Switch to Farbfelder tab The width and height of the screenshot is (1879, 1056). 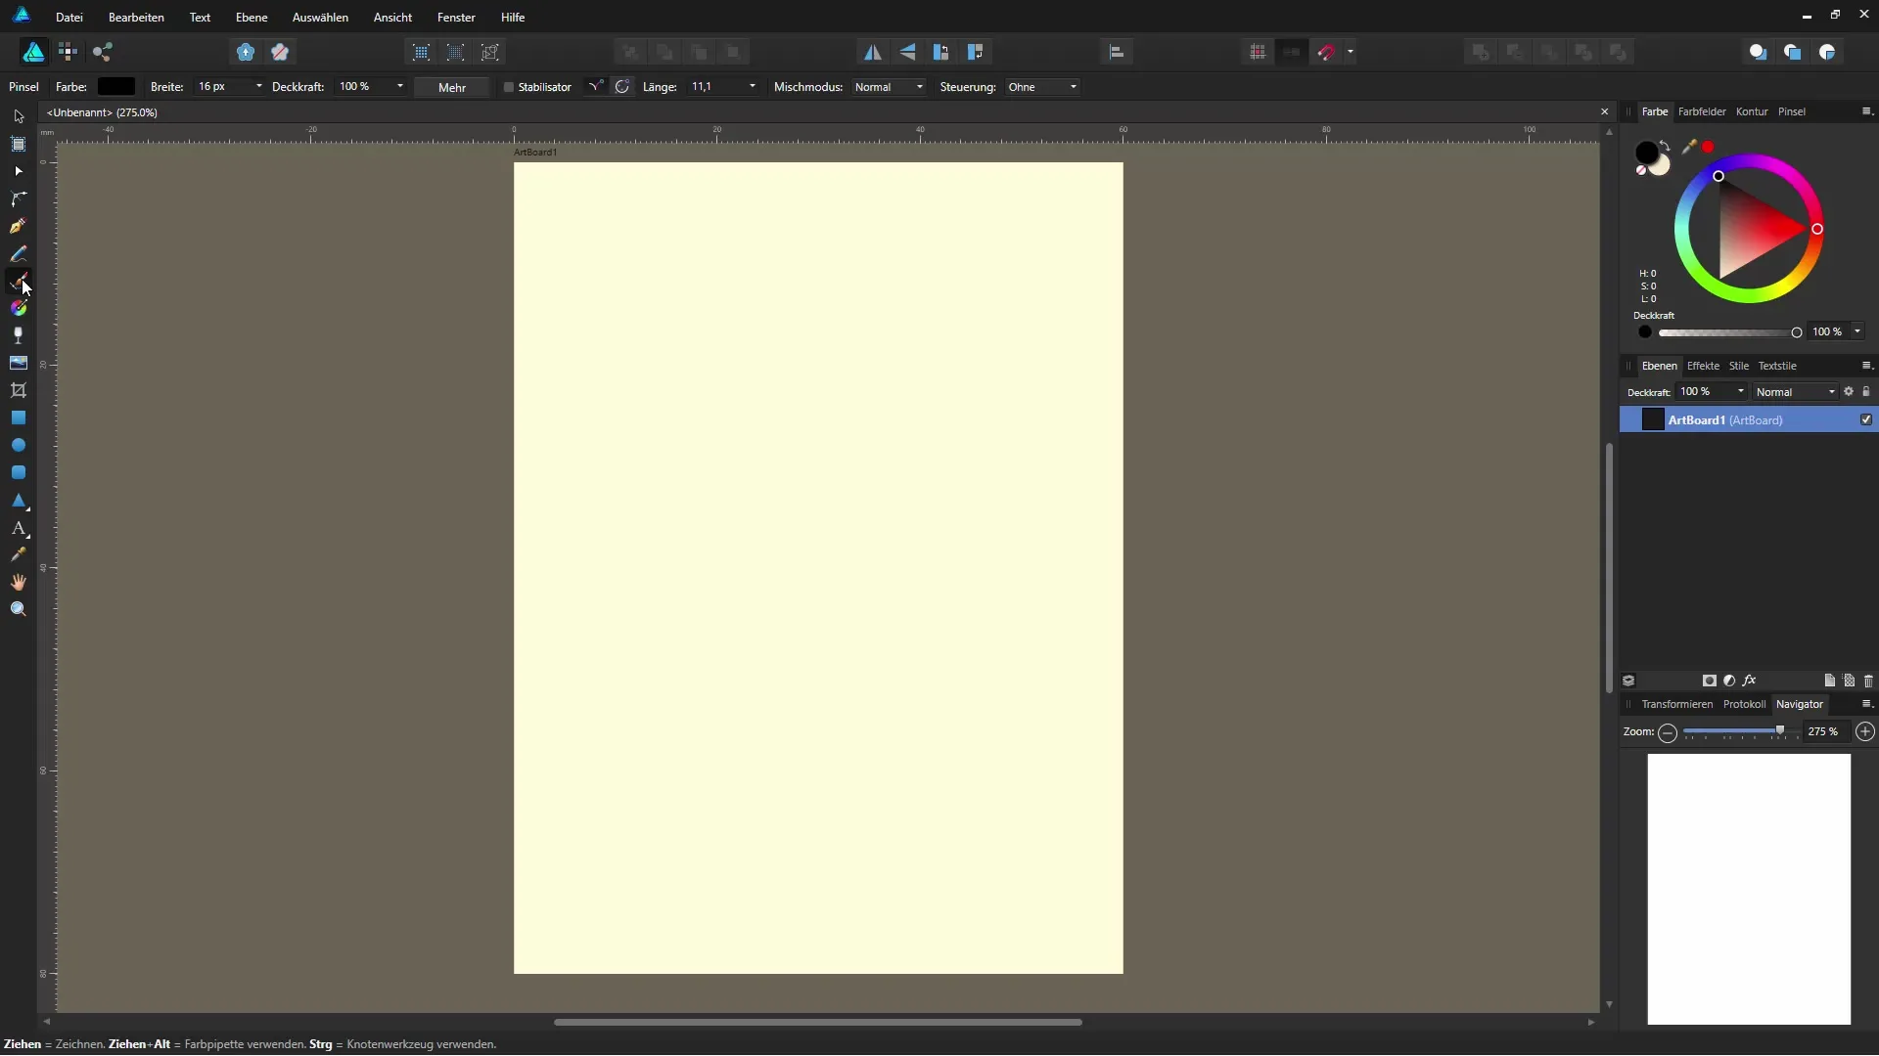click(1702, 111)
